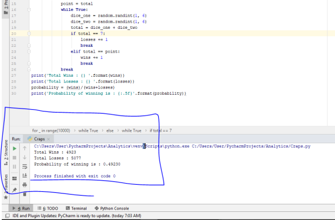Click the Stop process square icon
Screen dimensions: 335x220
[14, 158]
